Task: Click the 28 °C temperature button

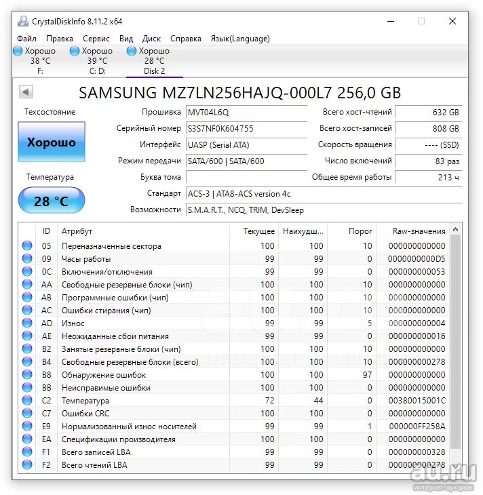Action: point(52,201)
